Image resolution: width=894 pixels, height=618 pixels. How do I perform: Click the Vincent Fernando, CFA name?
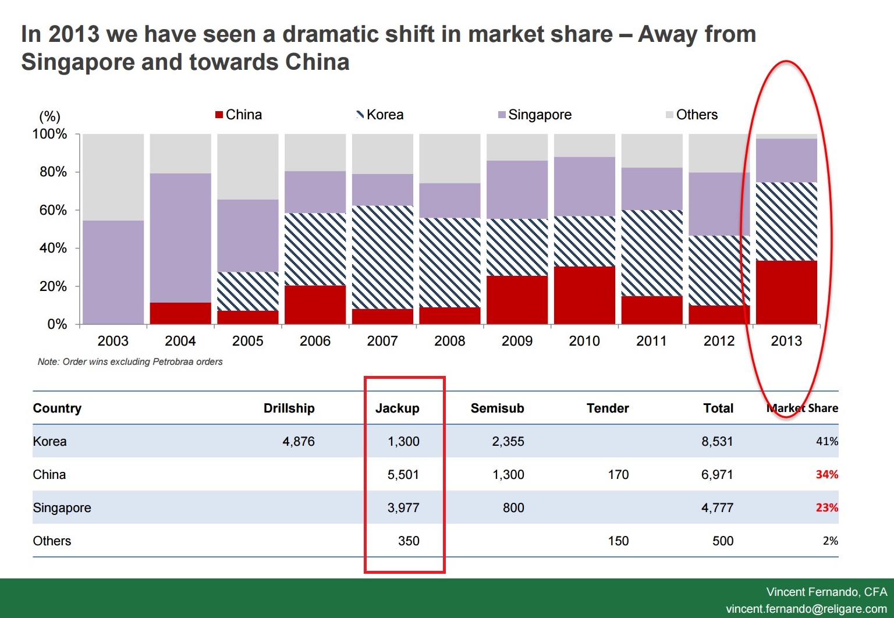826,592
